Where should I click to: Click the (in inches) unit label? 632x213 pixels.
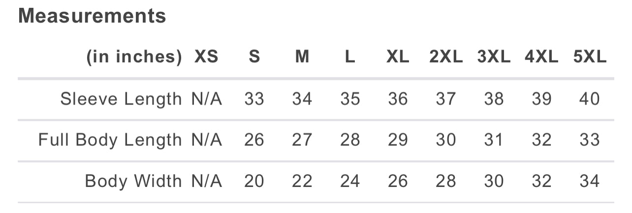point(134,57)
